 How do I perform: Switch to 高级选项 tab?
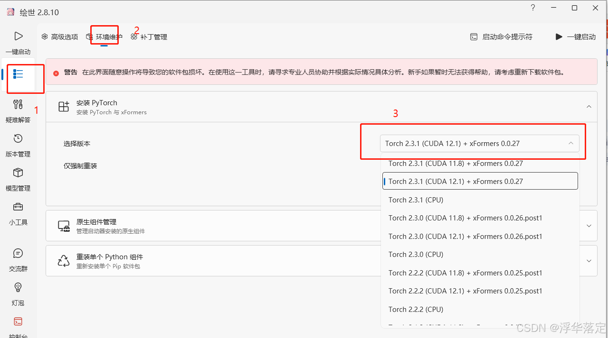coord(59,37)
